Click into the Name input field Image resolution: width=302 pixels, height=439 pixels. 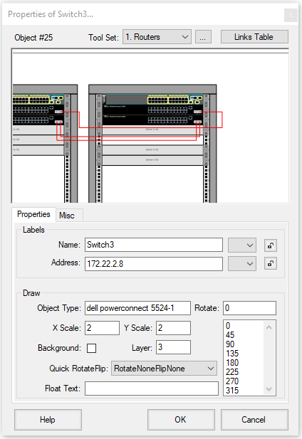click(154, 245)
